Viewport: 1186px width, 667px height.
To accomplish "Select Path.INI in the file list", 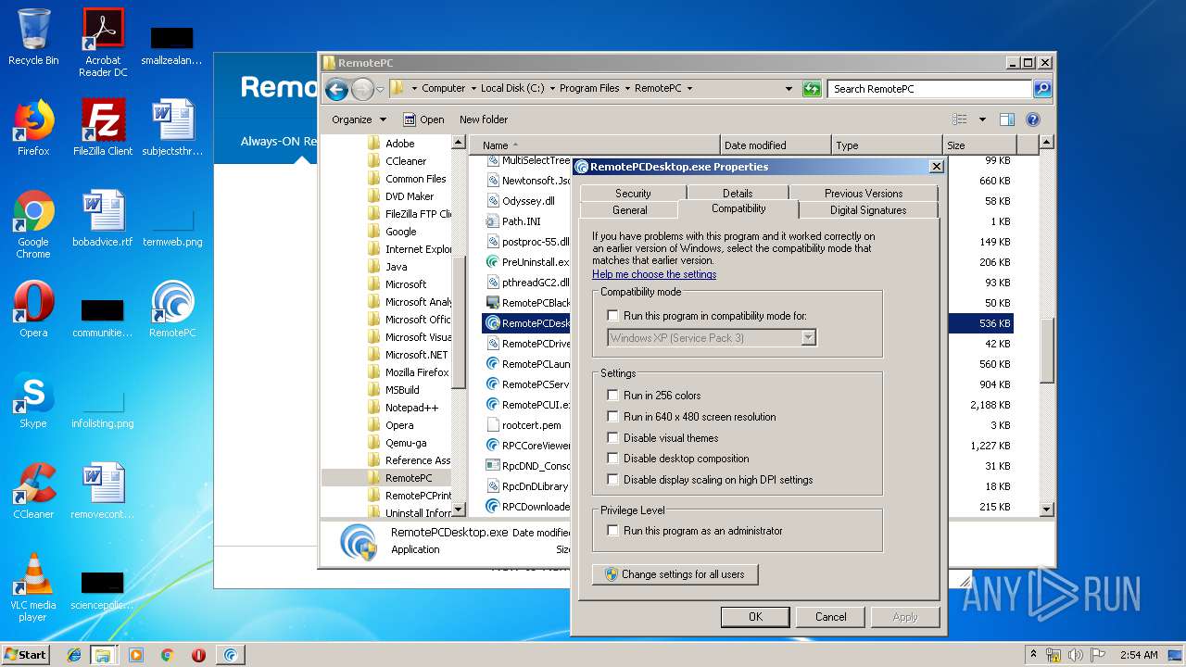I will coord(521,221).
